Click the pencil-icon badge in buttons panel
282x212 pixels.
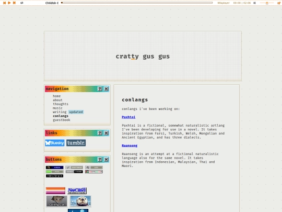(74, 168)
